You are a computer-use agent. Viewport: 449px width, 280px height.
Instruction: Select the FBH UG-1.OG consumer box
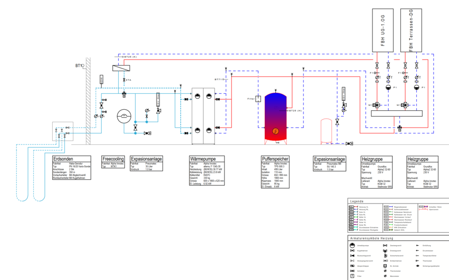point(382,30)
